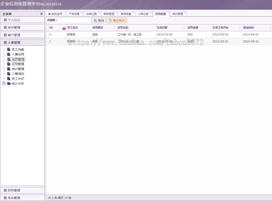Screen dimensions: 272x201
Task: Open the 员工档案 document icon in sidebar
Action: pos(9,49)
